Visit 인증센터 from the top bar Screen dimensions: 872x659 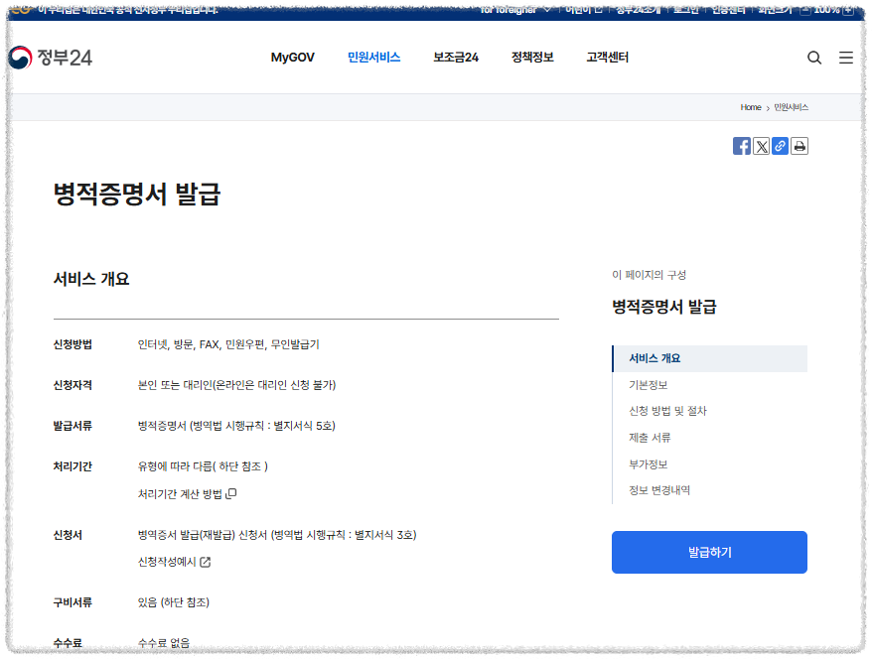coord(730,9)
